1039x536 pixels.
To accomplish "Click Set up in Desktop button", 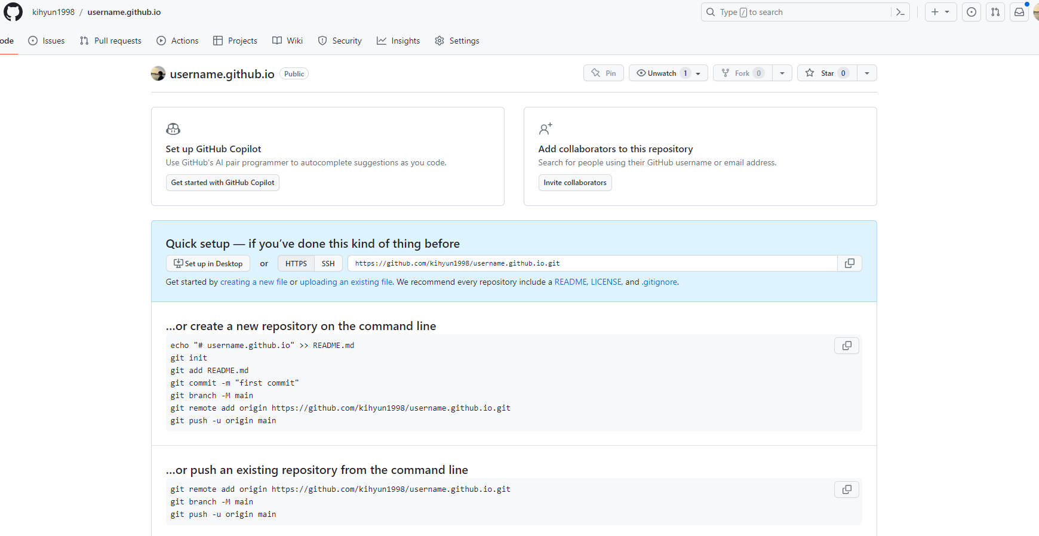I will [208, 263].
